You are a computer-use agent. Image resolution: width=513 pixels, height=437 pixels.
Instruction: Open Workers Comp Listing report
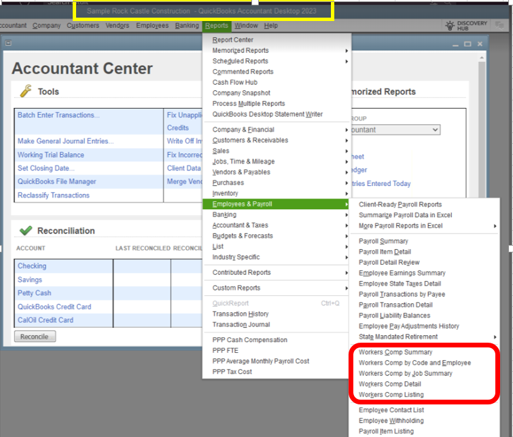(x=391, y=394)
